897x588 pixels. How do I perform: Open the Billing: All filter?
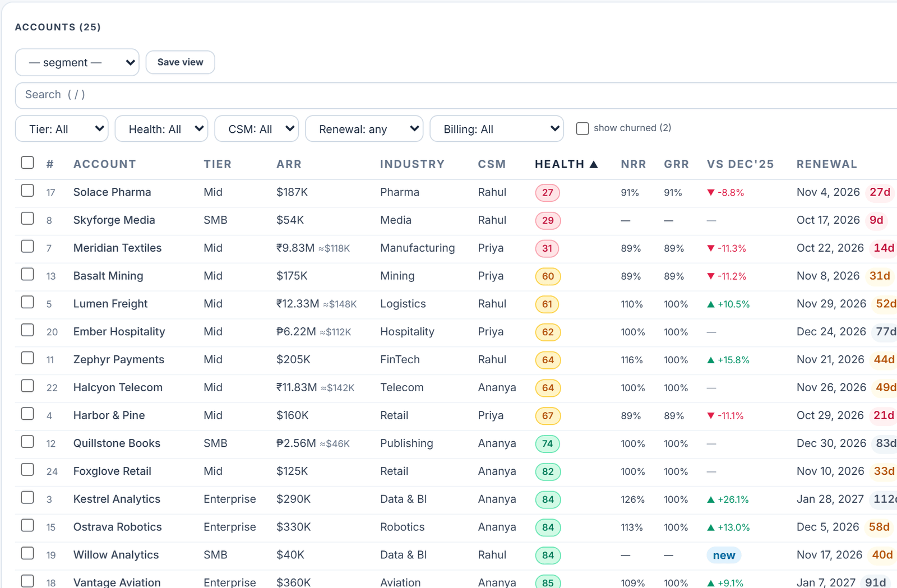pos(497,129)
